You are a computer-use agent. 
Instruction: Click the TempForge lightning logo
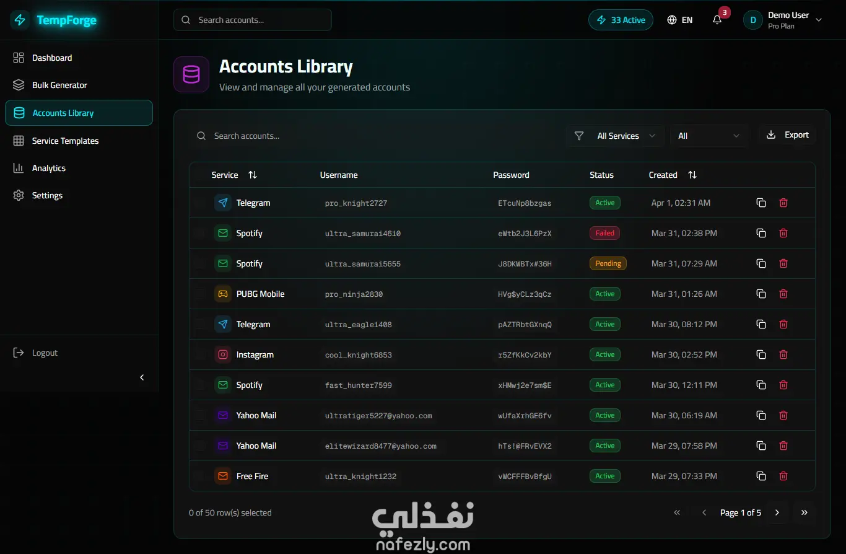[x=20, y=20]
